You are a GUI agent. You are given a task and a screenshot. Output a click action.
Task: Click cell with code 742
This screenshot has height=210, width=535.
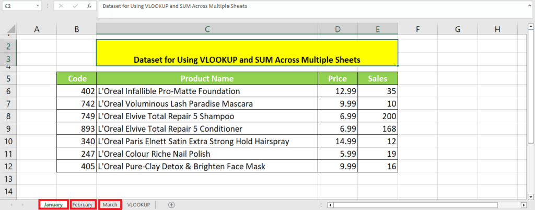click(x=77, y=103)
